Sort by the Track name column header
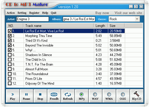Screen dimensions: 149x107 [58, 26]
